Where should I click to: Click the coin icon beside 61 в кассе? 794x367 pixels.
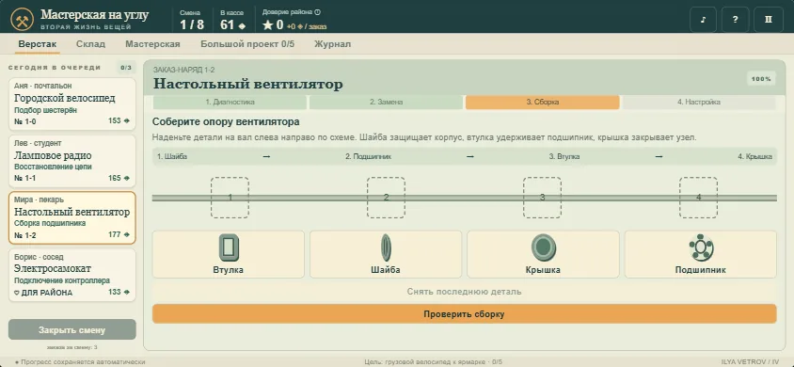pyautogui.click(x=242, y=25)
